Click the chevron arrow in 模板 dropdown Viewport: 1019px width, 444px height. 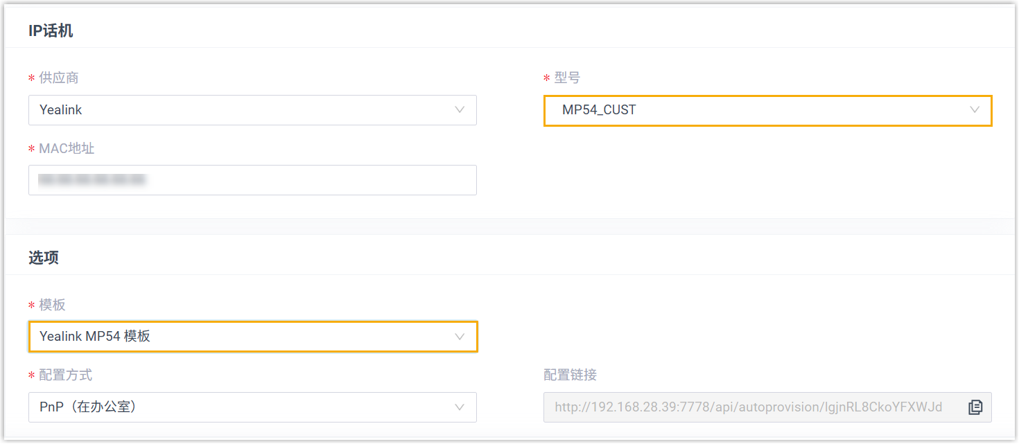pos(459,337)
